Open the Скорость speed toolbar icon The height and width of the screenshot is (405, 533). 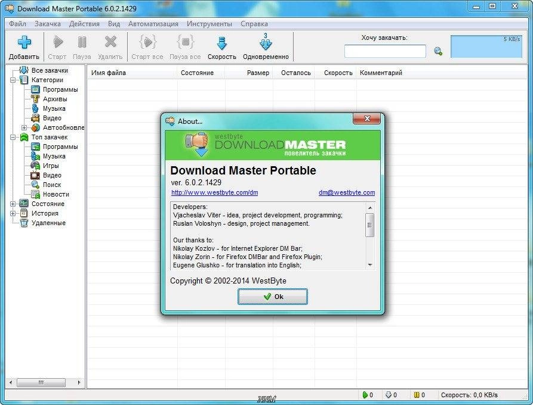[x=221, y=43]
